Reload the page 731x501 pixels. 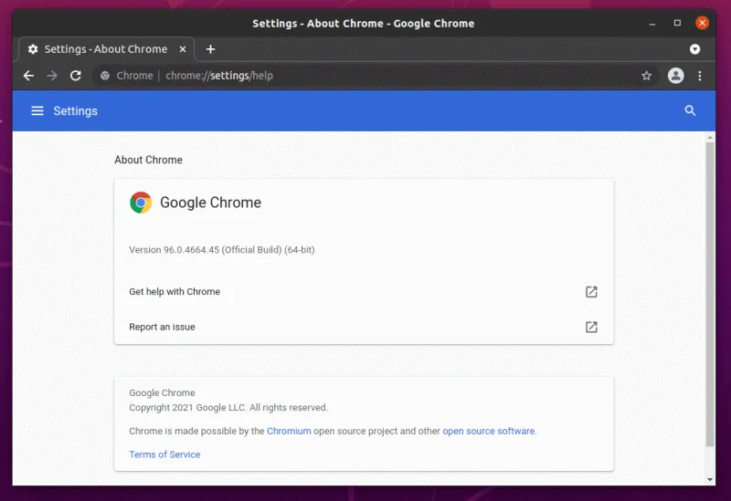(x=76, y=76)
